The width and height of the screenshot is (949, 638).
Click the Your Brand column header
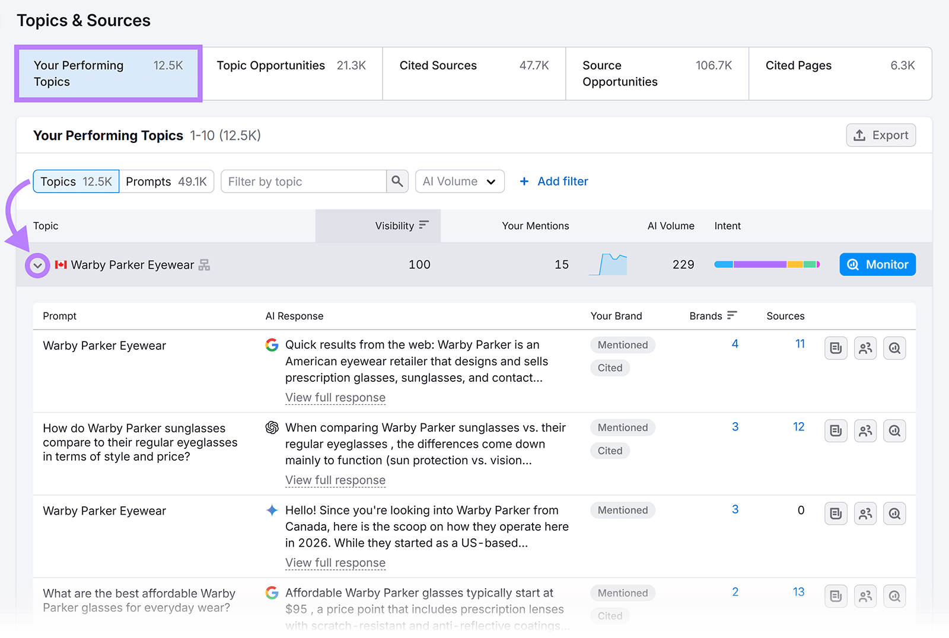pos(616,316)
